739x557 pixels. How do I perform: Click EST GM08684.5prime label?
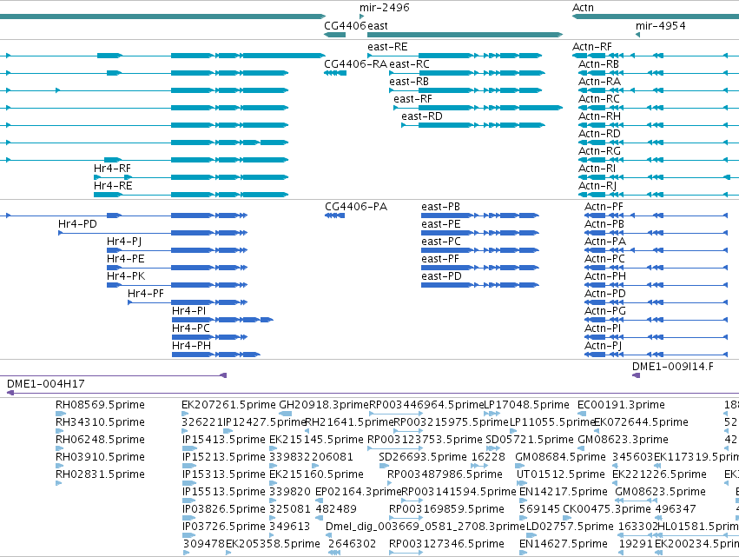(560, 457)
